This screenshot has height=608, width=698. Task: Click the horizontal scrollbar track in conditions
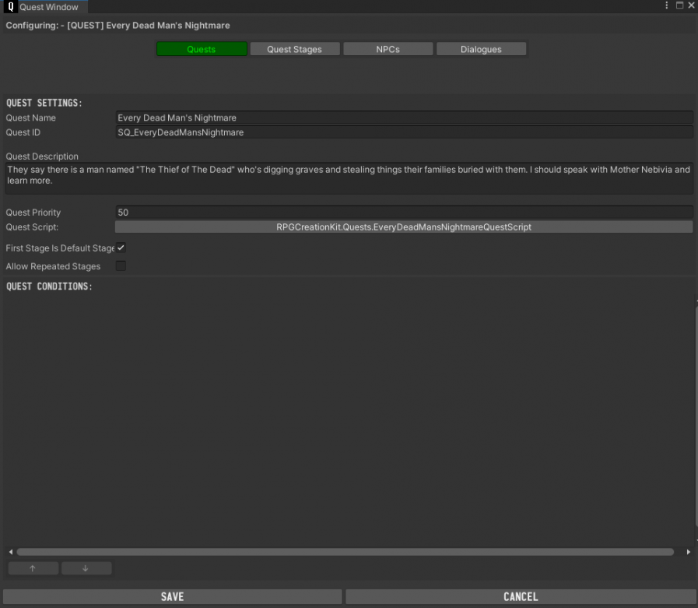pos(342,552)
